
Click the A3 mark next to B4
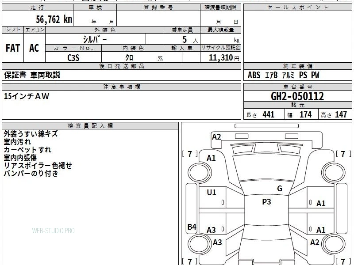point(211,230)
